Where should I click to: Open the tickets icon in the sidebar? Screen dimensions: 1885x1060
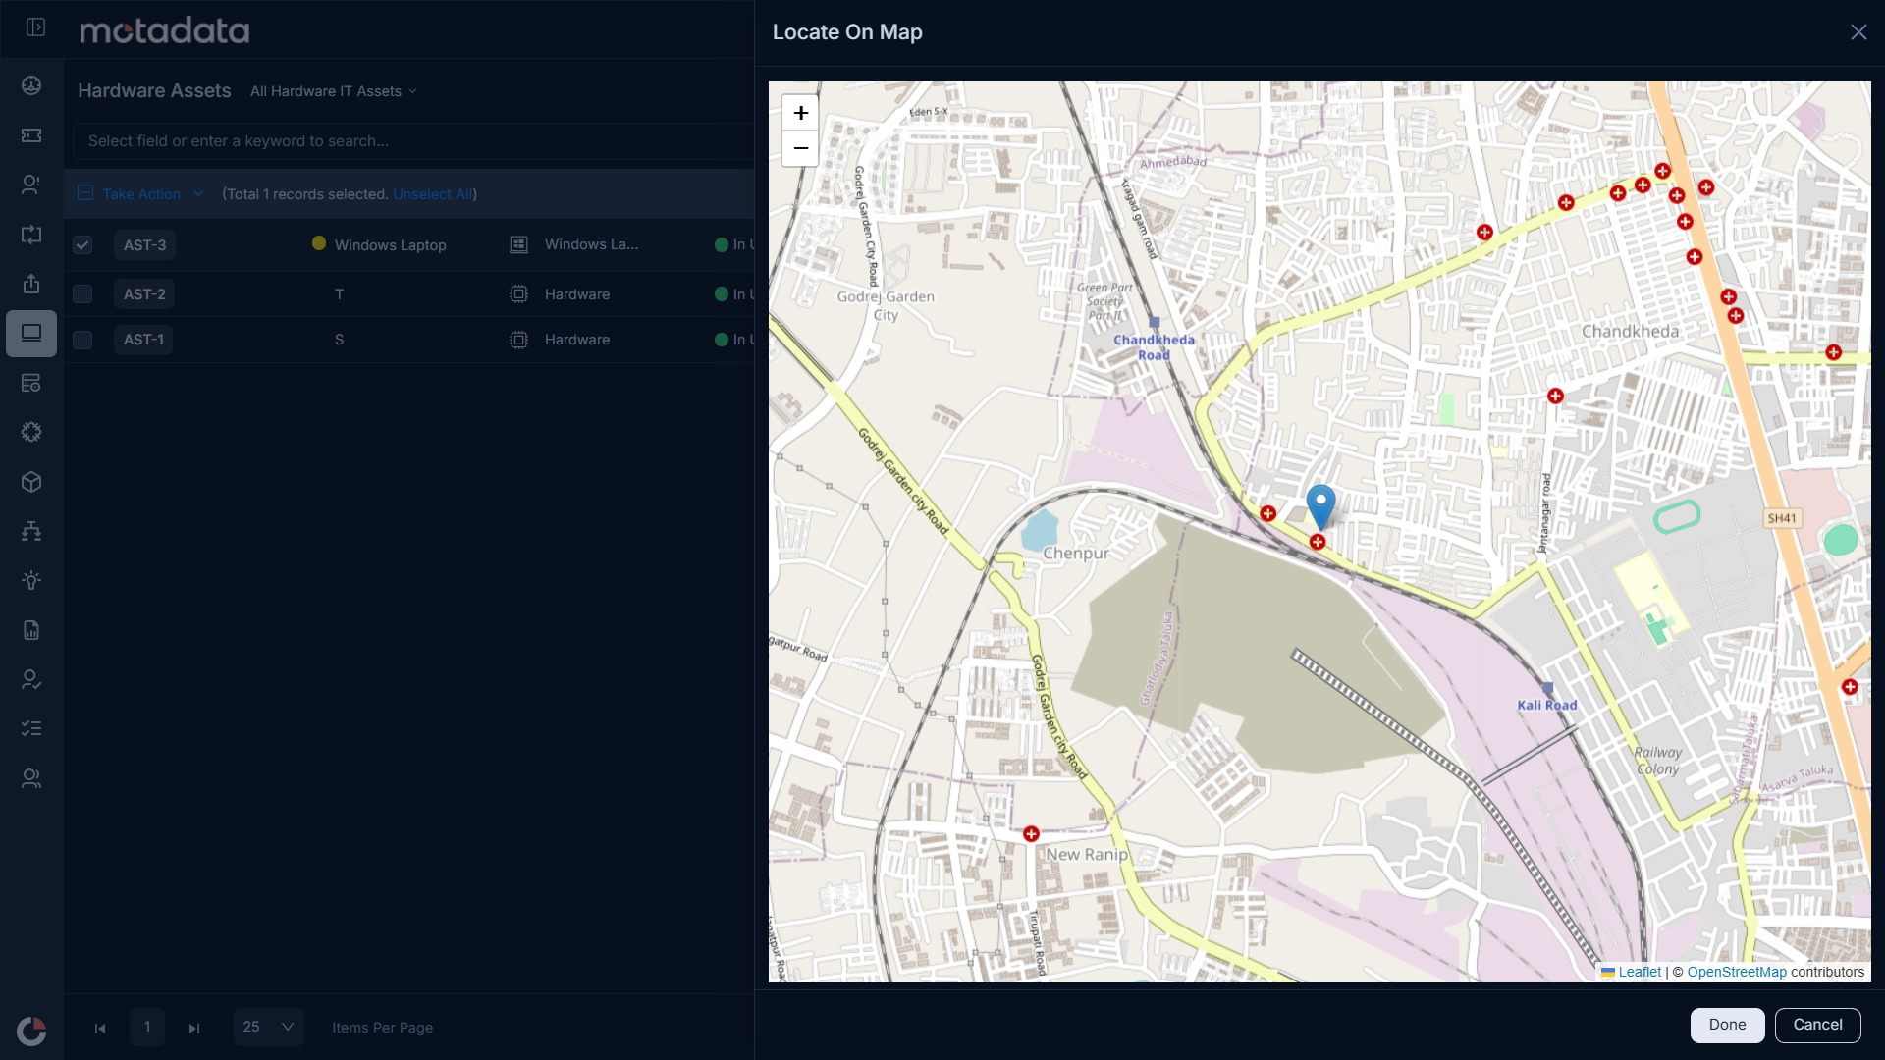click(31, 135)
